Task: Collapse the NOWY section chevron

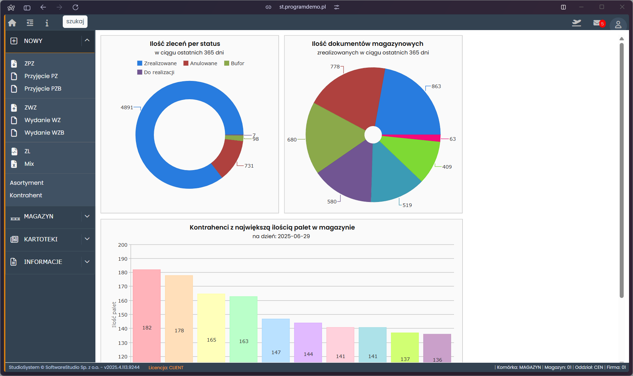Action: (87, 40)
